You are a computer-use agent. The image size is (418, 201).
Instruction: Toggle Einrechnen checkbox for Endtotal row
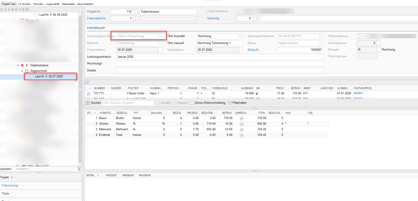point(242,135)
